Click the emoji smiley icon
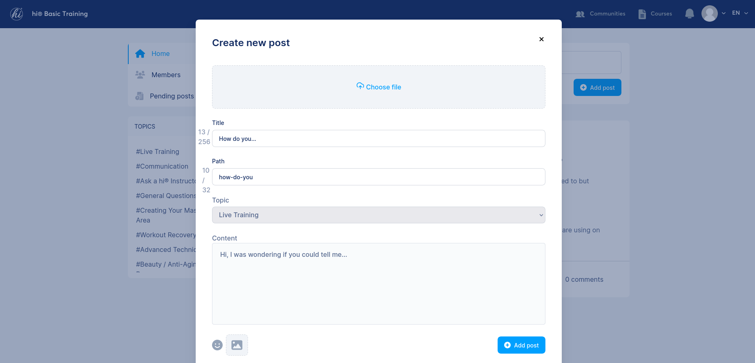755x363 pixels. click(217, 345)
